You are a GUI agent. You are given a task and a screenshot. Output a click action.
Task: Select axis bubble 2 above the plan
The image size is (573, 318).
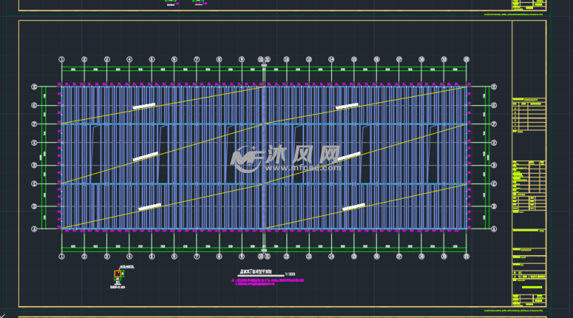(x=85, y=59)
